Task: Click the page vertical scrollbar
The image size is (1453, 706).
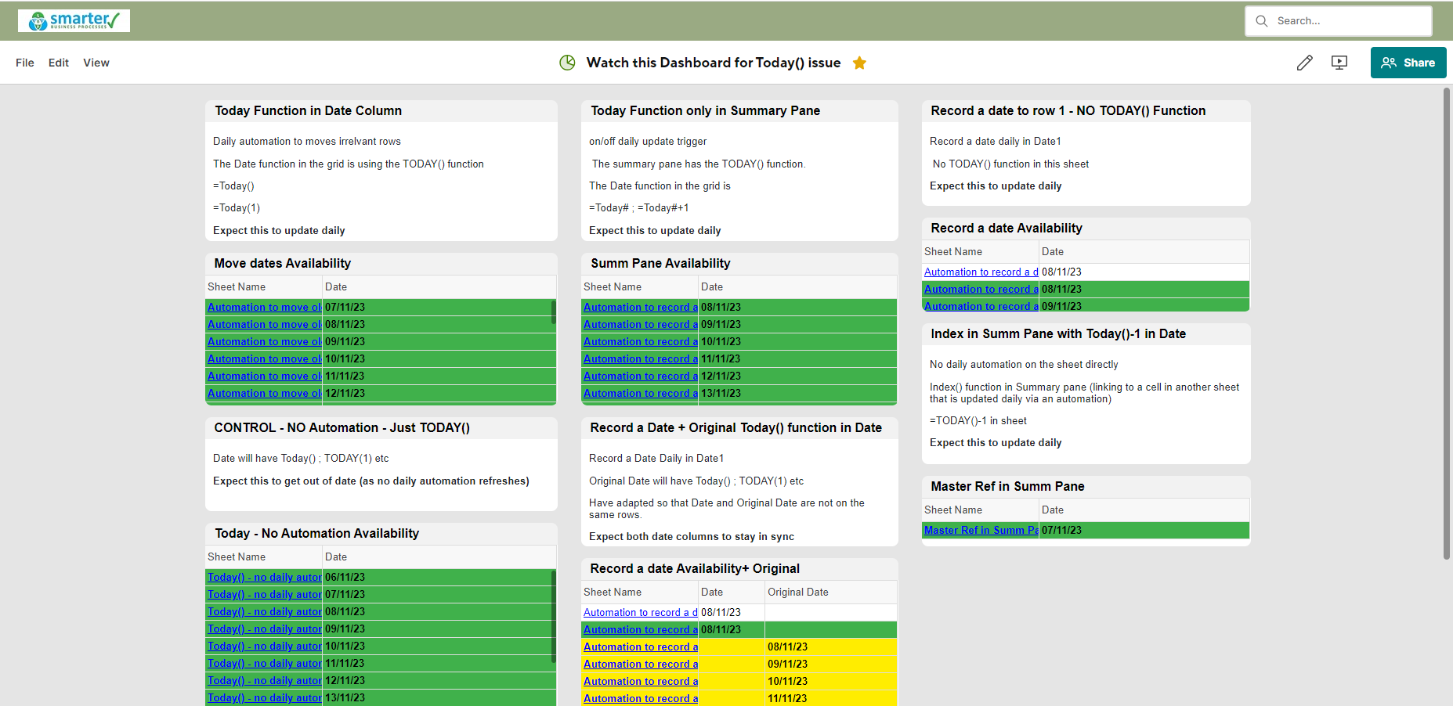Action: click(x=1447, y=323)
